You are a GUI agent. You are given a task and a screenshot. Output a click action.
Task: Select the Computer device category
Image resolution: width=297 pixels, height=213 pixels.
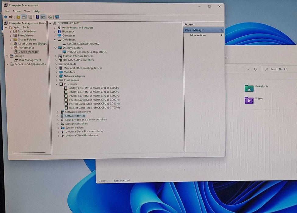pos(69,35)
